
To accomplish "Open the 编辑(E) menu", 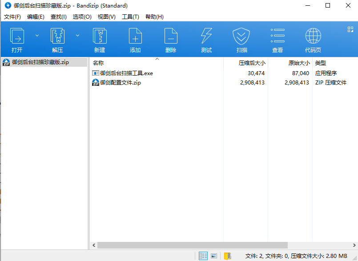I will click(36, 16).
